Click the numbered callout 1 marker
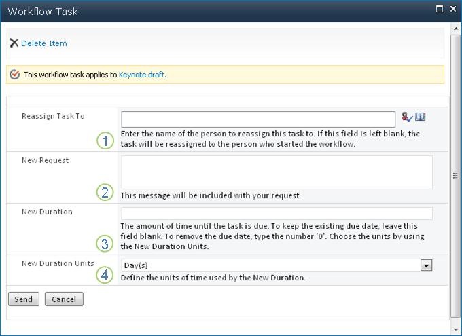 click(105, 141)
